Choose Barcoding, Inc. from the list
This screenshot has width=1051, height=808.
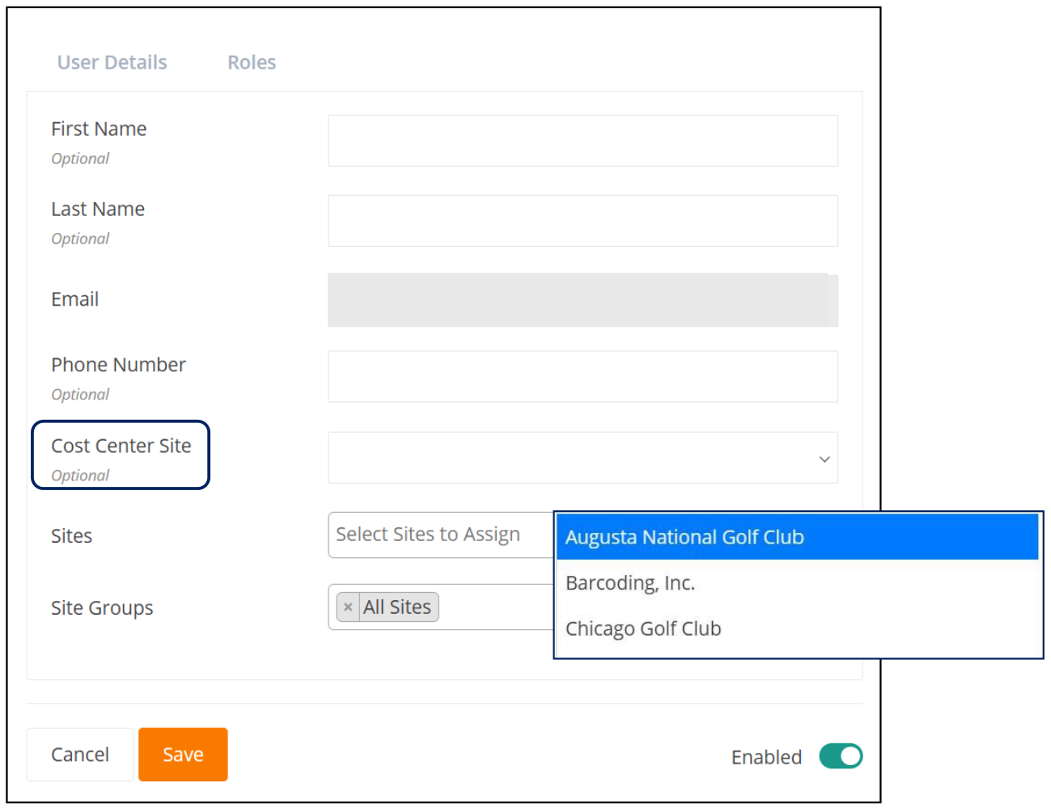point(797,583)
